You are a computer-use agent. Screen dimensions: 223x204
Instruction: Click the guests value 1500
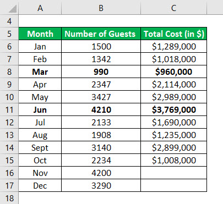pos(101,46)
